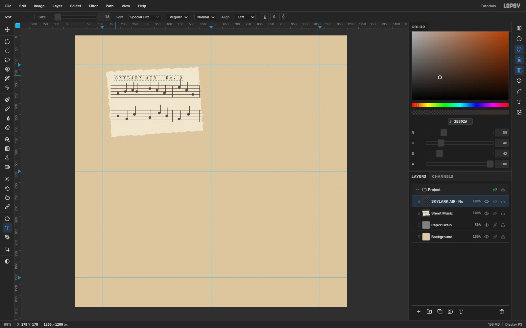Open the History panel icon
Image resolution: width=526 pixels, height=328 pixels.
pyautogui.click(x=519, y=81)
